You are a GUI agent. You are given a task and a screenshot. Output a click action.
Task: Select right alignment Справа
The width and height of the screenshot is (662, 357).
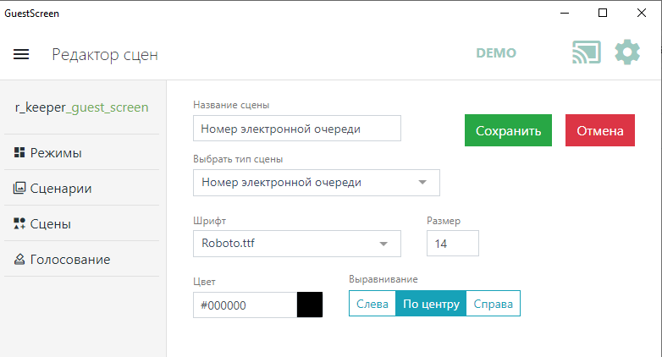[493, 305]
